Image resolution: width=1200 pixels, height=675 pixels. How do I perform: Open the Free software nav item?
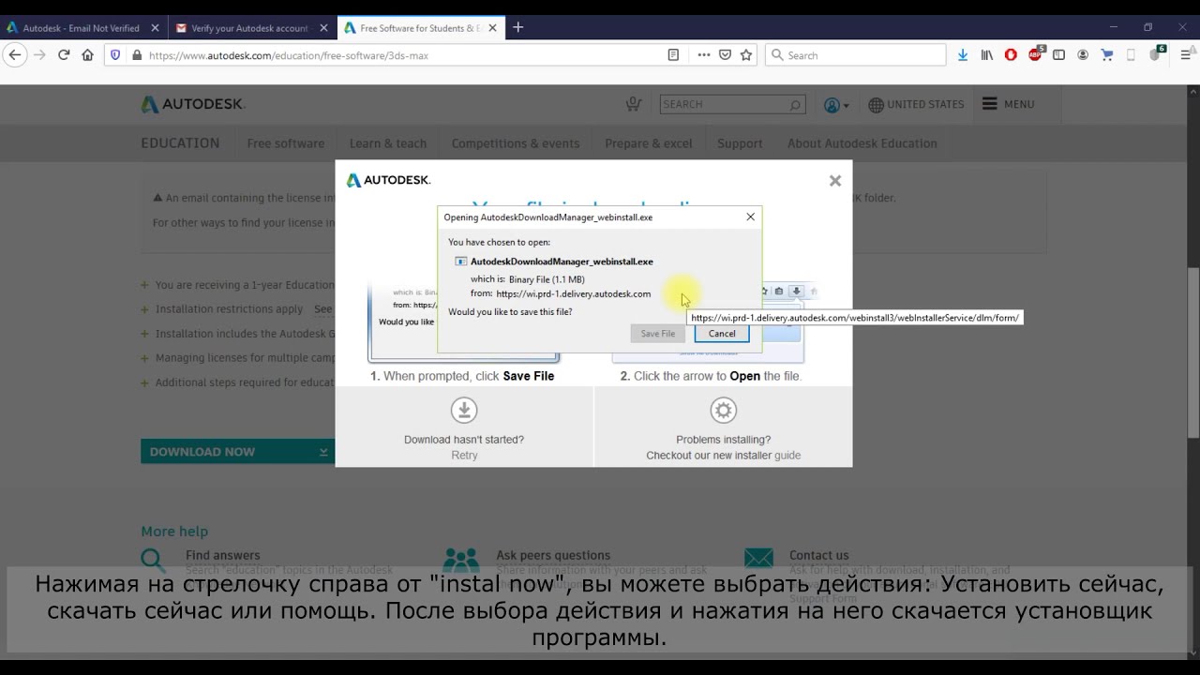tap(286, 143)
